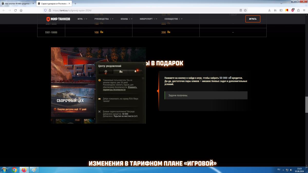
Task: Open the volume control in tray
Action: tap(291, 170)
